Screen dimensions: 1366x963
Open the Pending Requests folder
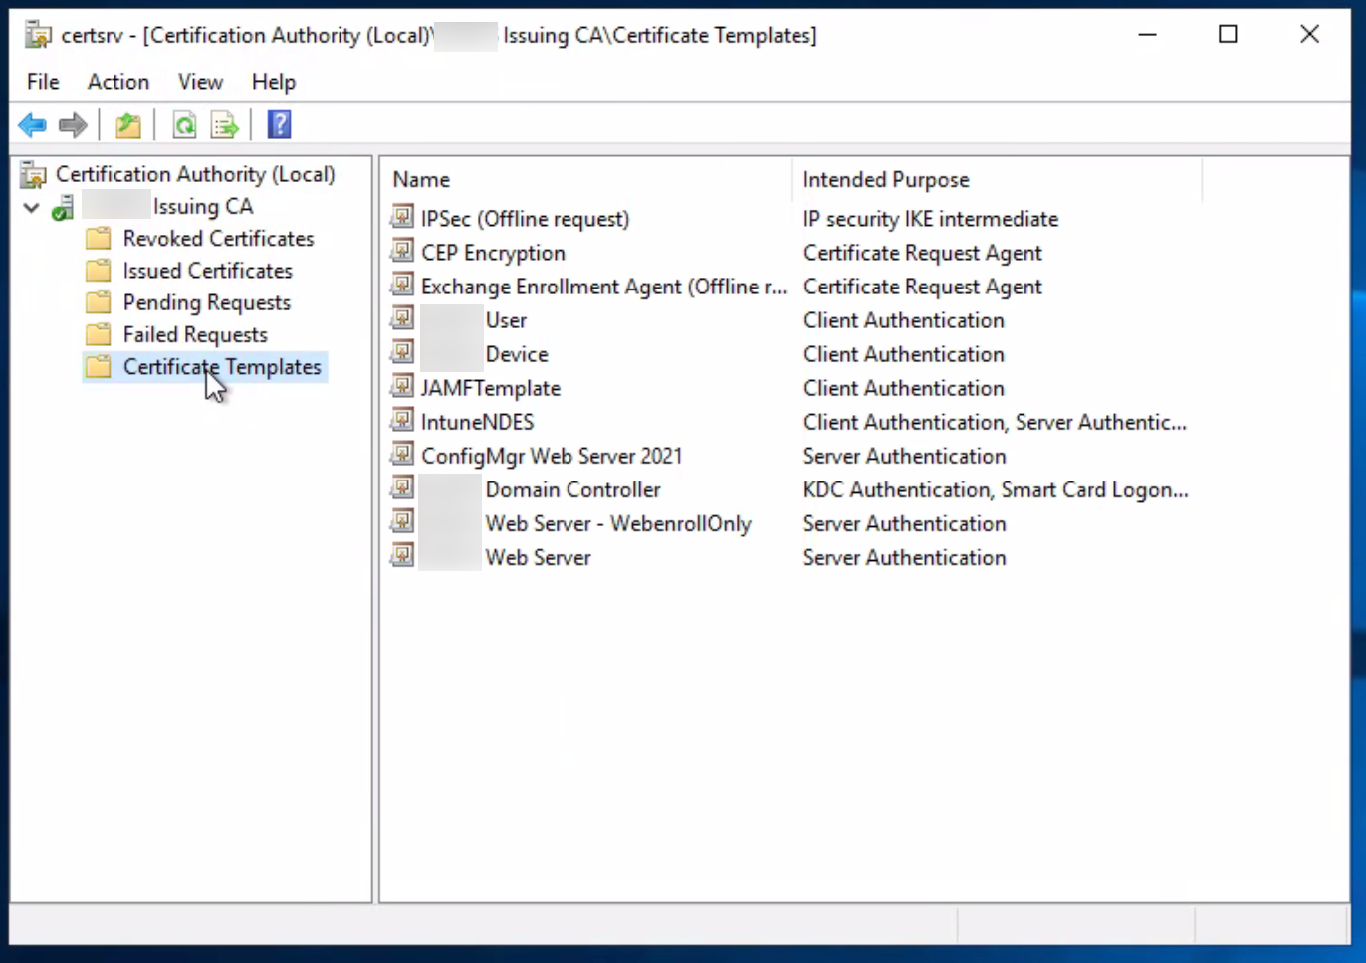pyautogui.click(x=206, y=302)
